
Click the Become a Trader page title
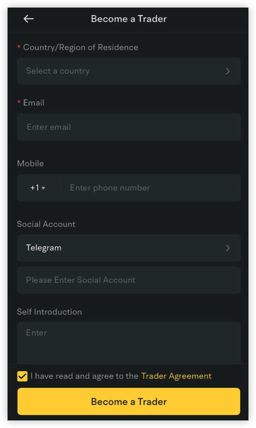129,19
